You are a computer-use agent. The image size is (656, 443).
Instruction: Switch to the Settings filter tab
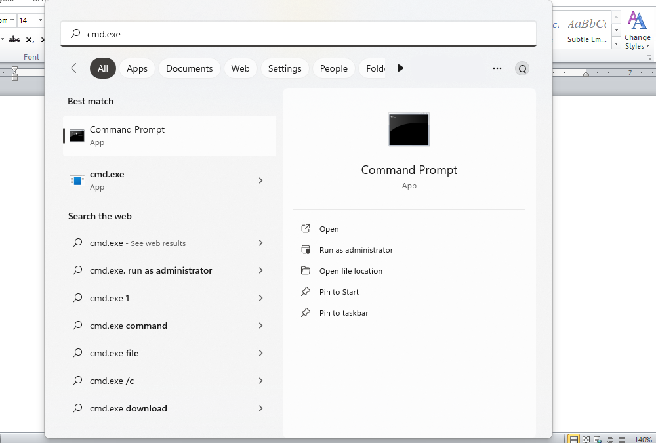[x=285, y=68]
